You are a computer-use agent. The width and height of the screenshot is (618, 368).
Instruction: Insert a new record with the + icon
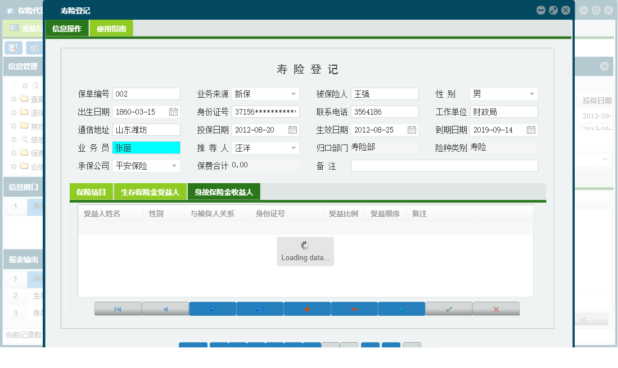(x=307, y=308)
